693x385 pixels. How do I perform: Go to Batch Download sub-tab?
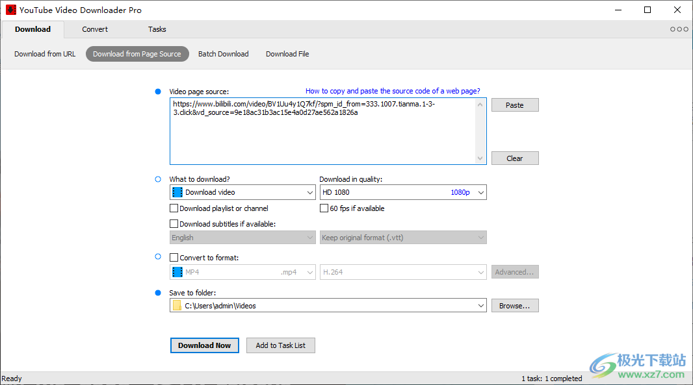tap(223, 54)
